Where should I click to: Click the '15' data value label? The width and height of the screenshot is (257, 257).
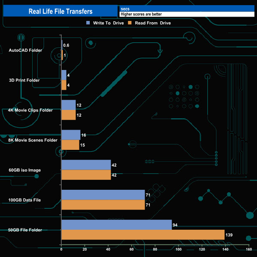[x=83, y=145]
